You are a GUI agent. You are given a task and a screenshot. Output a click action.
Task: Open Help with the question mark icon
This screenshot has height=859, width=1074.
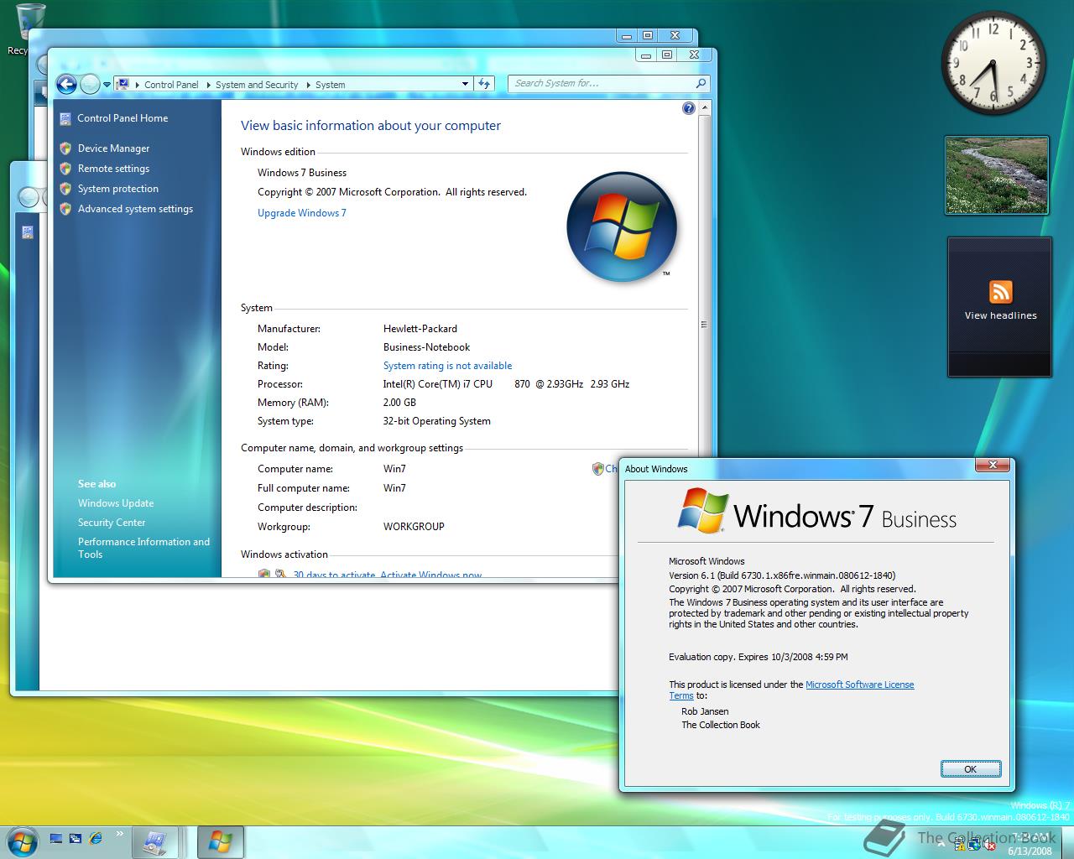[x=689, y=108]
